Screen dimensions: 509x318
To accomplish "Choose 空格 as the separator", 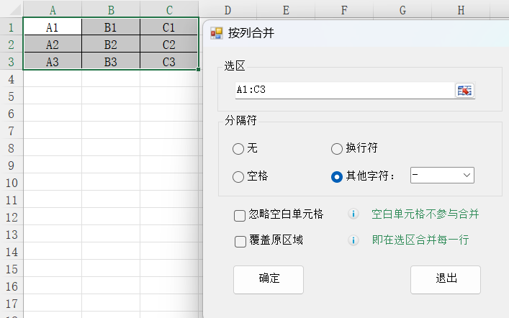I will pyautogui.click(x=238, y=176).
